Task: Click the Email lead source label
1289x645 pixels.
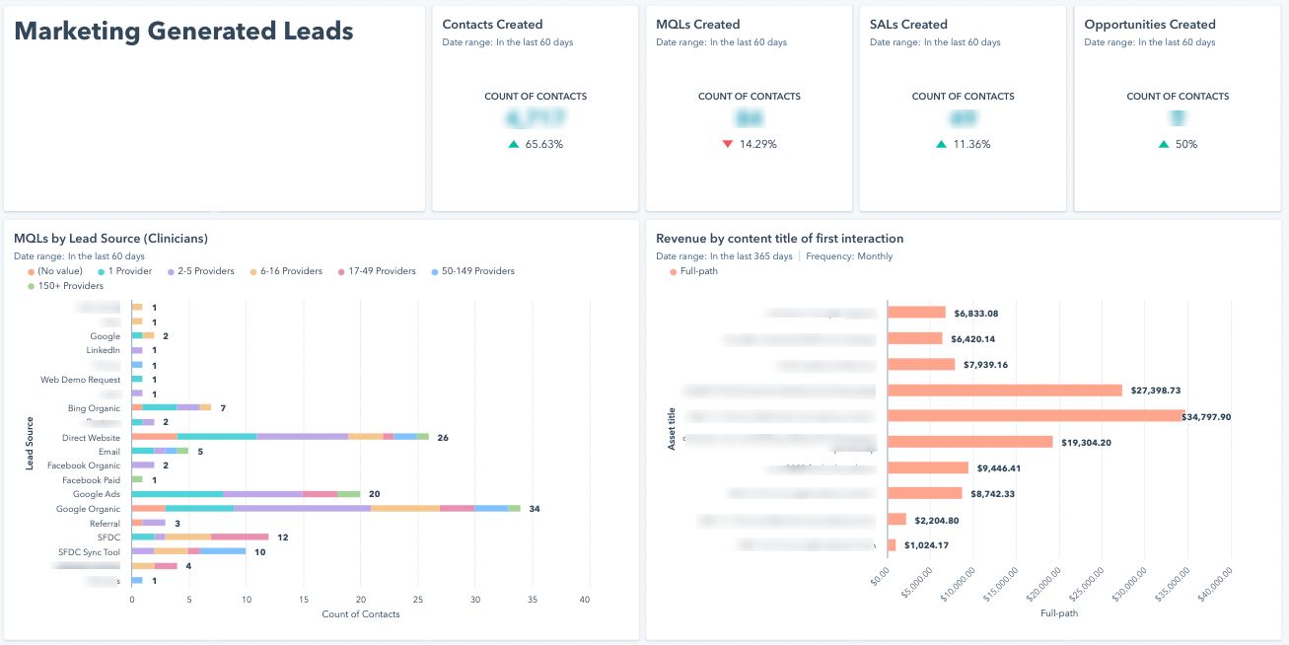Action: [x=108, y=452]
